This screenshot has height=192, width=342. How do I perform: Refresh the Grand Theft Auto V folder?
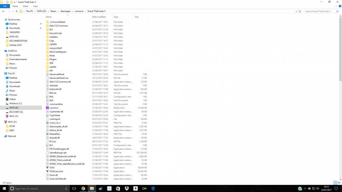[300, 11]
